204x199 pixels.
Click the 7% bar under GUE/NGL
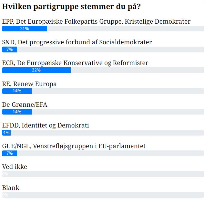9,153
